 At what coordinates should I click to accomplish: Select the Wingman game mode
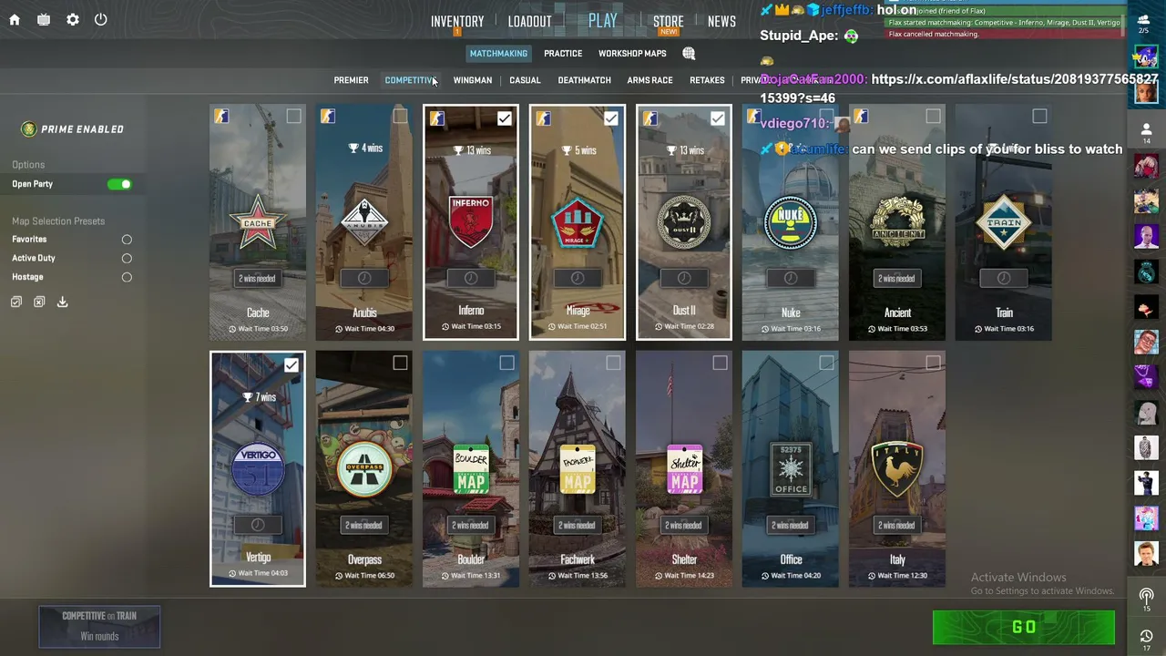tap(472, 80)
